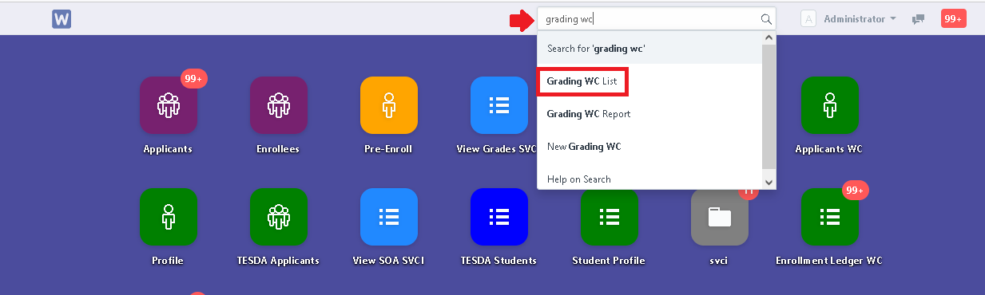Select Search for 'grading wc' option
985x295 pixels.
click(650, 49)
